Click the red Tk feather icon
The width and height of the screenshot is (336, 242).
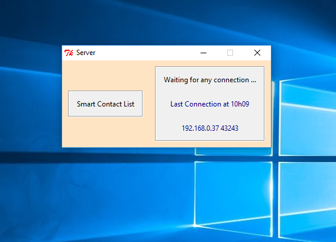pyautogui.click(x=69, y=53)
